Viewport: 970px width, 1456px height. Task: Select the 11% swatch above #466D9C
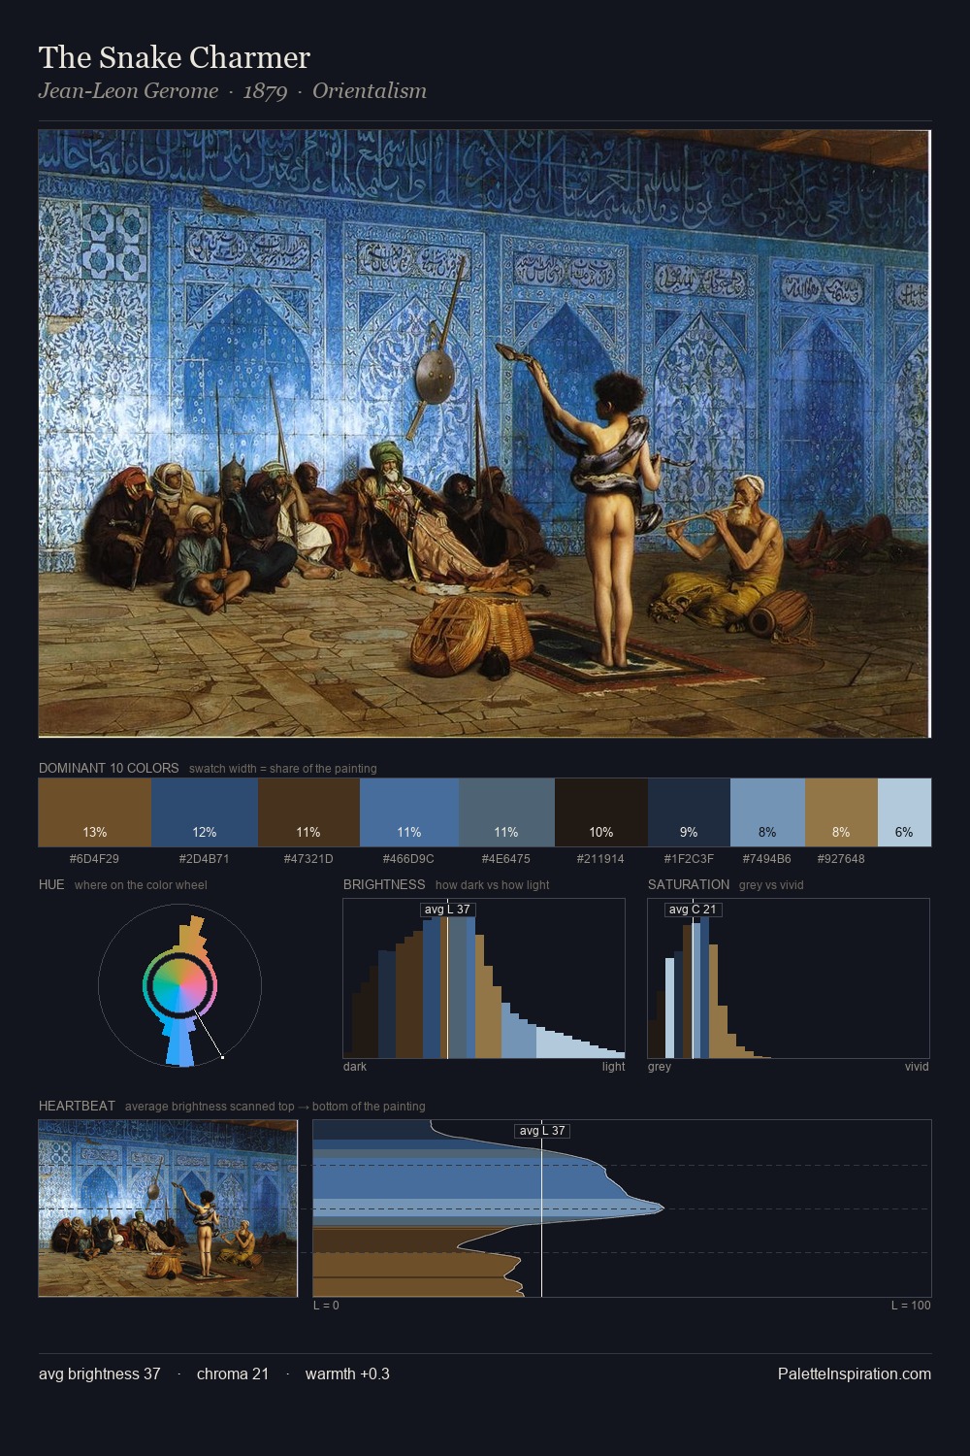[x=409, y=812]
